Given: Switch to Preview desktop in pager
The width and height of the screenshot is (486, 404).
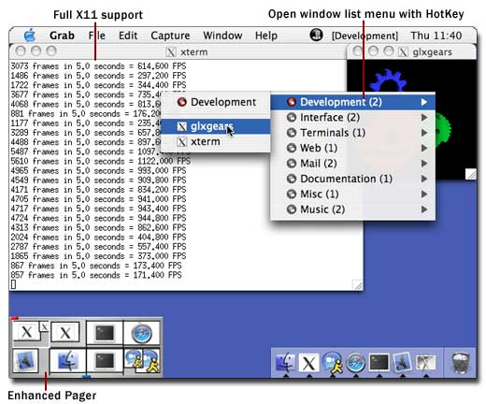Looking at the screenshot, I should coord(25,361).
